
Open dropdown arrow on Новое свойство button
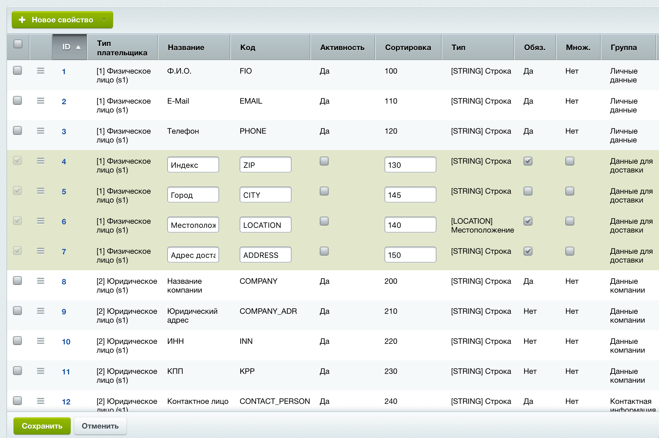(x=104, y=20)
